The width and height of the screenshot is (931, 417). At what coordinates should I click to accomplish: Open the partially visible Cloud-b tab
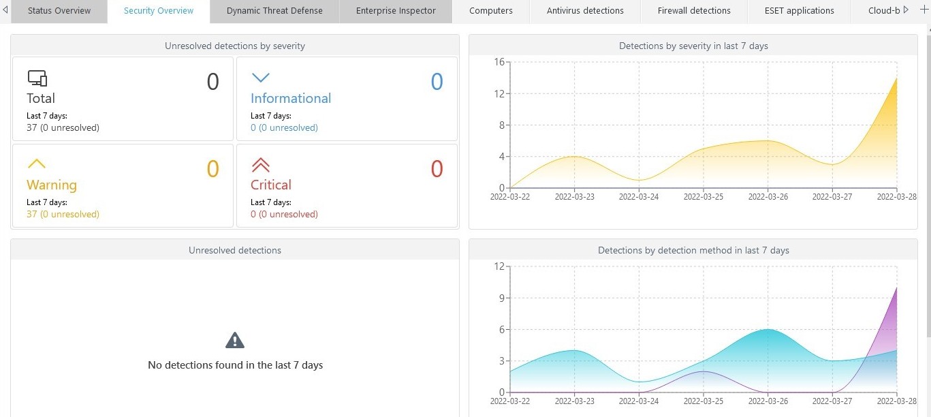pyautogui.click(x=884, y=11)
